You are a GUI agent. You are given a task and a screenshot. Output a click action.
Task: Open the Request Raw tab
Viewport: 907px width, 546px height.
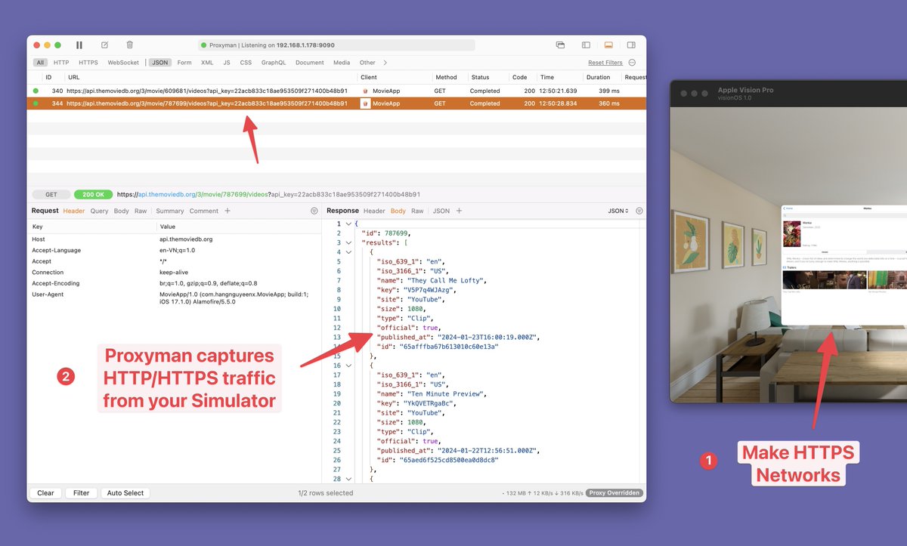(x=141, y=211)
